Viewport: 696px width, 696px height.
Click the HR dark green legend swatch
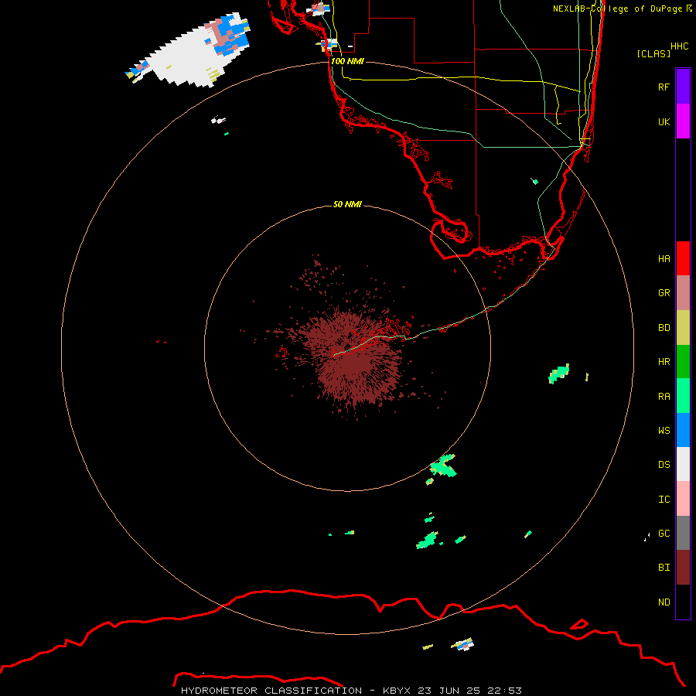point(683,362)
